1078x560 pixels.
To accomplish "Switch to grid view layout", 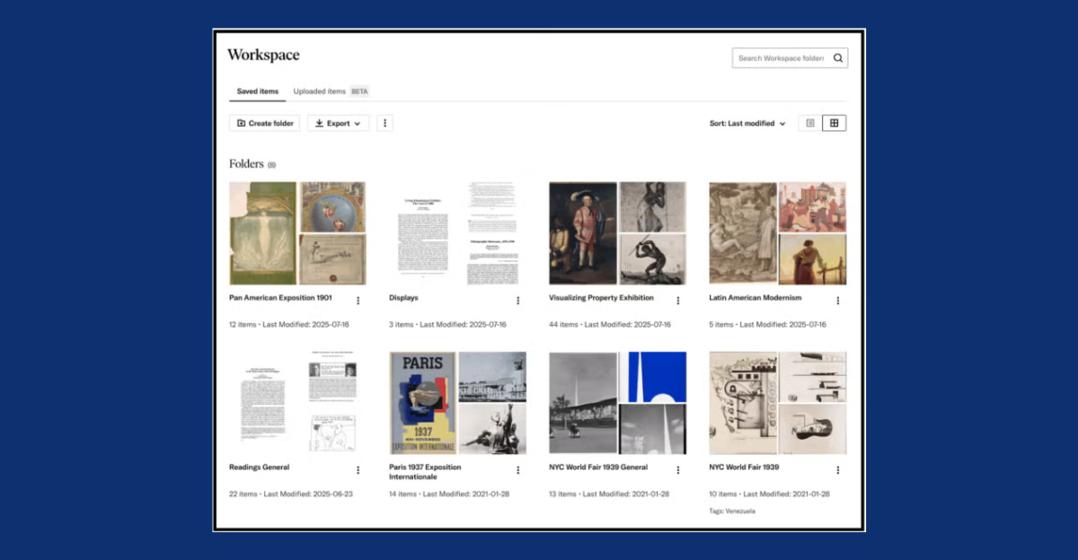I will click(x=834, y=123).
